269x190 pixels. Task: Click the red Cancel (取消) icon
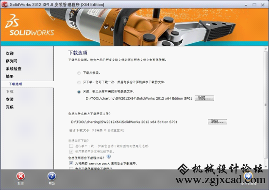coord(20,176)
